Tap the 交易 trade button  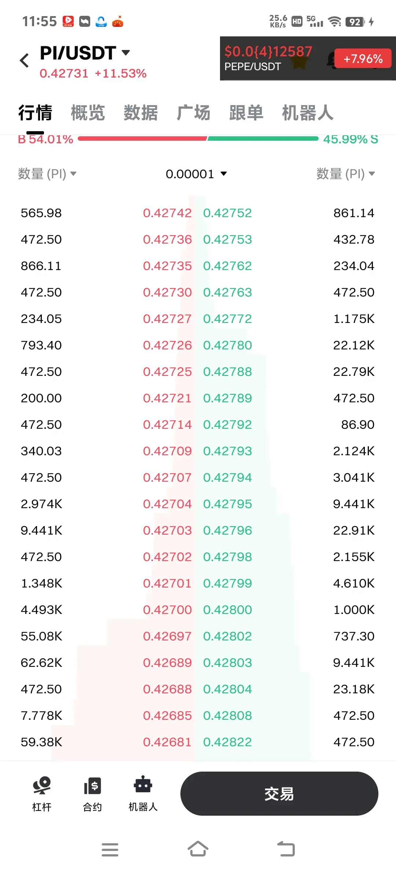pyautogui.click(x=279, y=794)
